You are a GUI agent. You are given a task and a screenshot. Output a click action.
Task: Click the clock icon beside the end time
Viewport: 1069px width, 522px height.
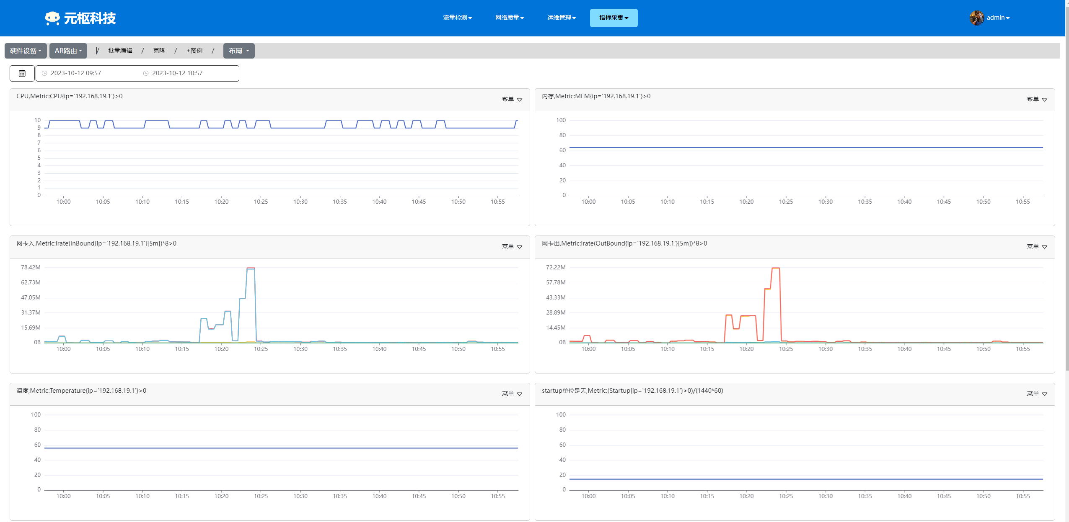pyautogui.click(x=146, y=73)
